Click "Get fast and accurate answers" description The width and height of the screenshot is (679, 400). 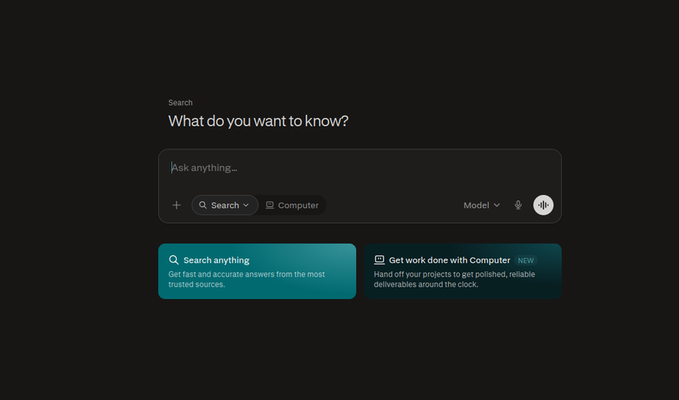(x=247, y=279)
